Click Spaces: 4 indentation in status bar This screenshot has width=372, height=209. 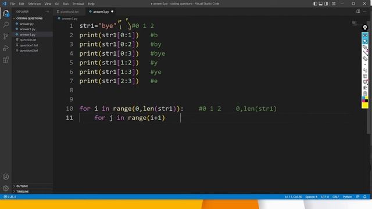tap(312, 197)
